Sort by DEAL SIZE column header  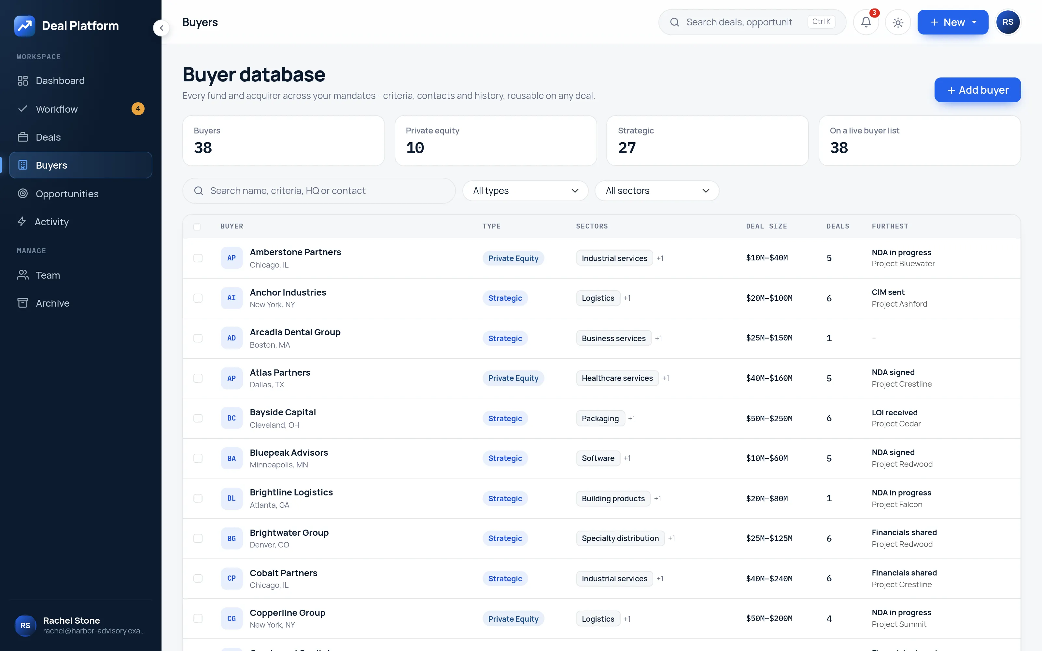pyautogui.click(x=767, y=227)
